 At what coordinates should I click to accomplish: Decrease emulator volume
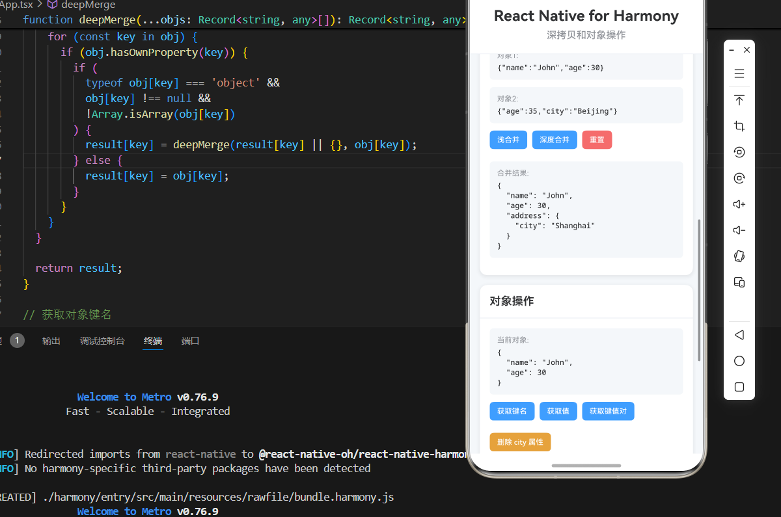(x=739, y=230)
